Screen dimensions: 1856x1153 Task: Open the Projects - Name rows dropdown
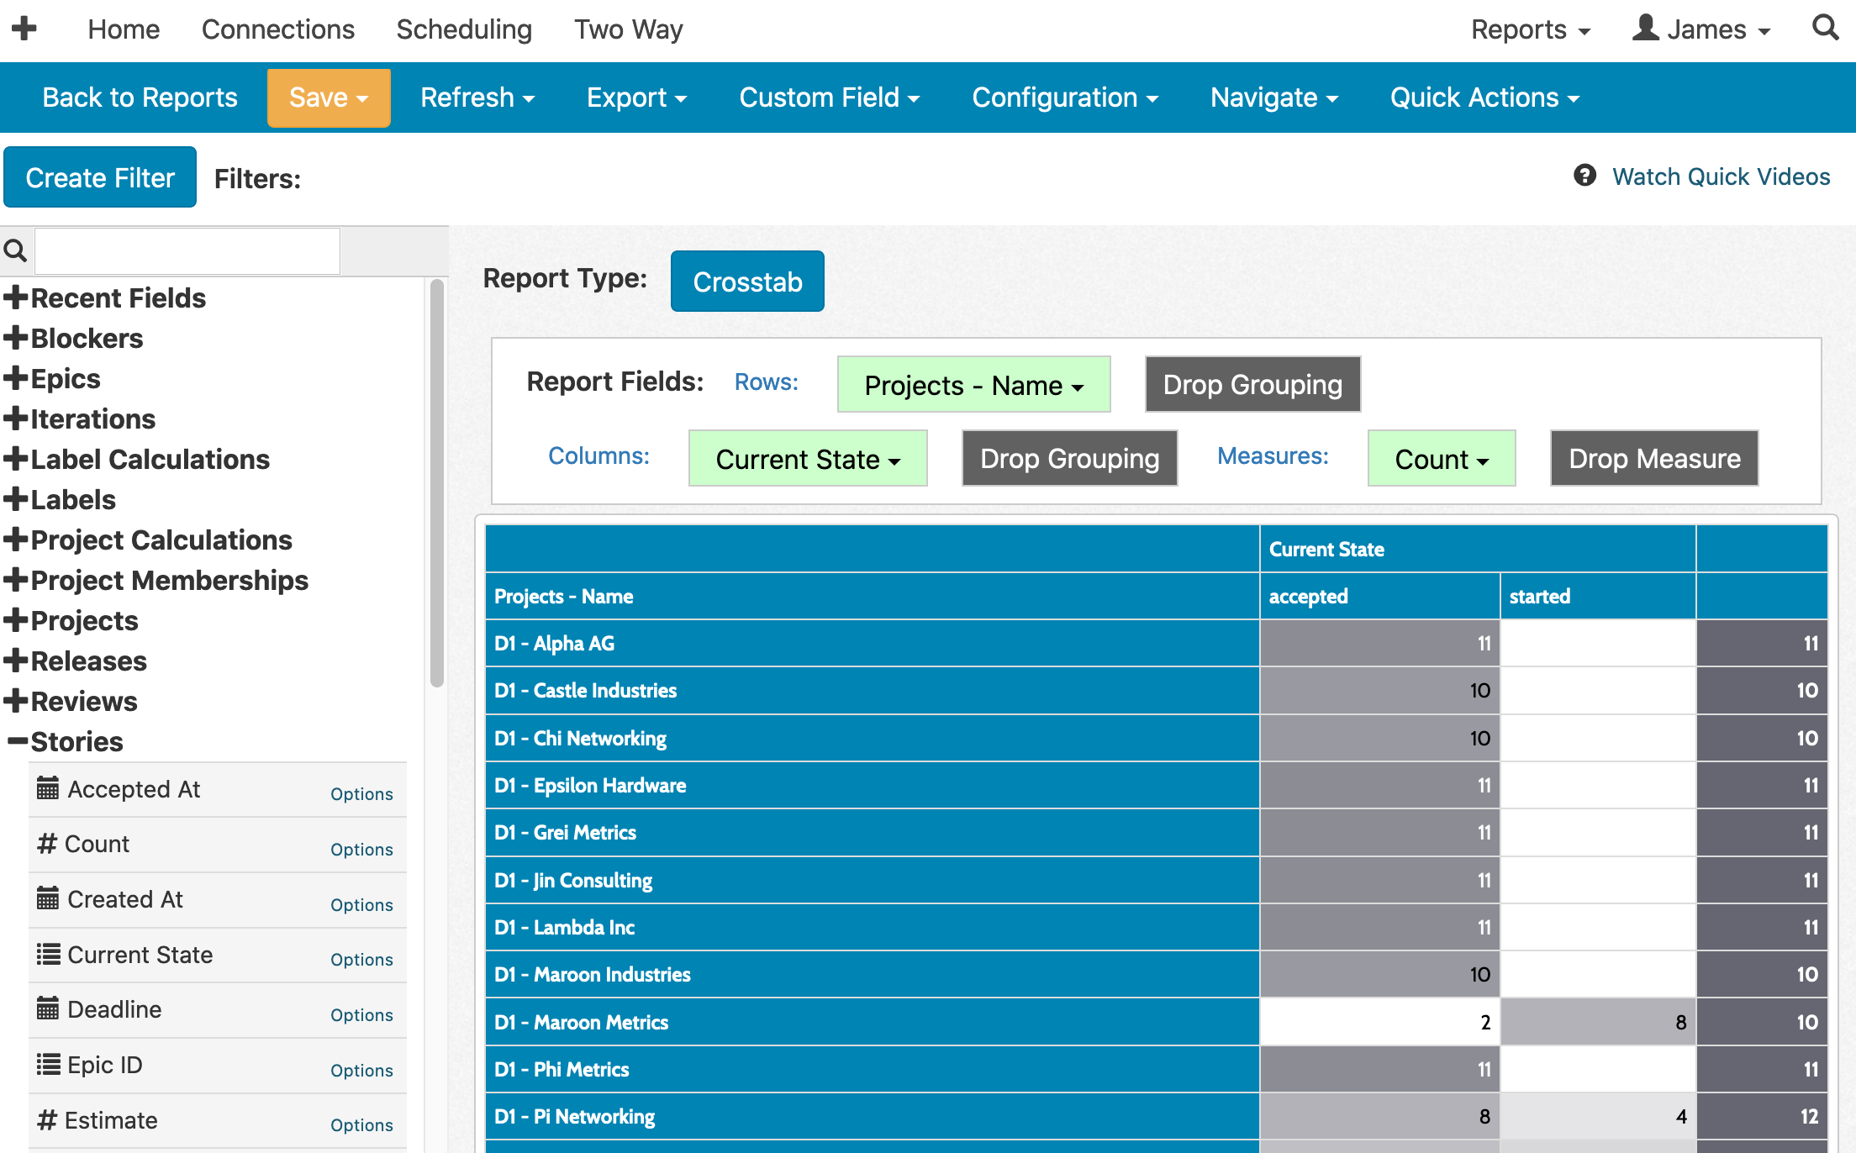[x=974, y=385]
